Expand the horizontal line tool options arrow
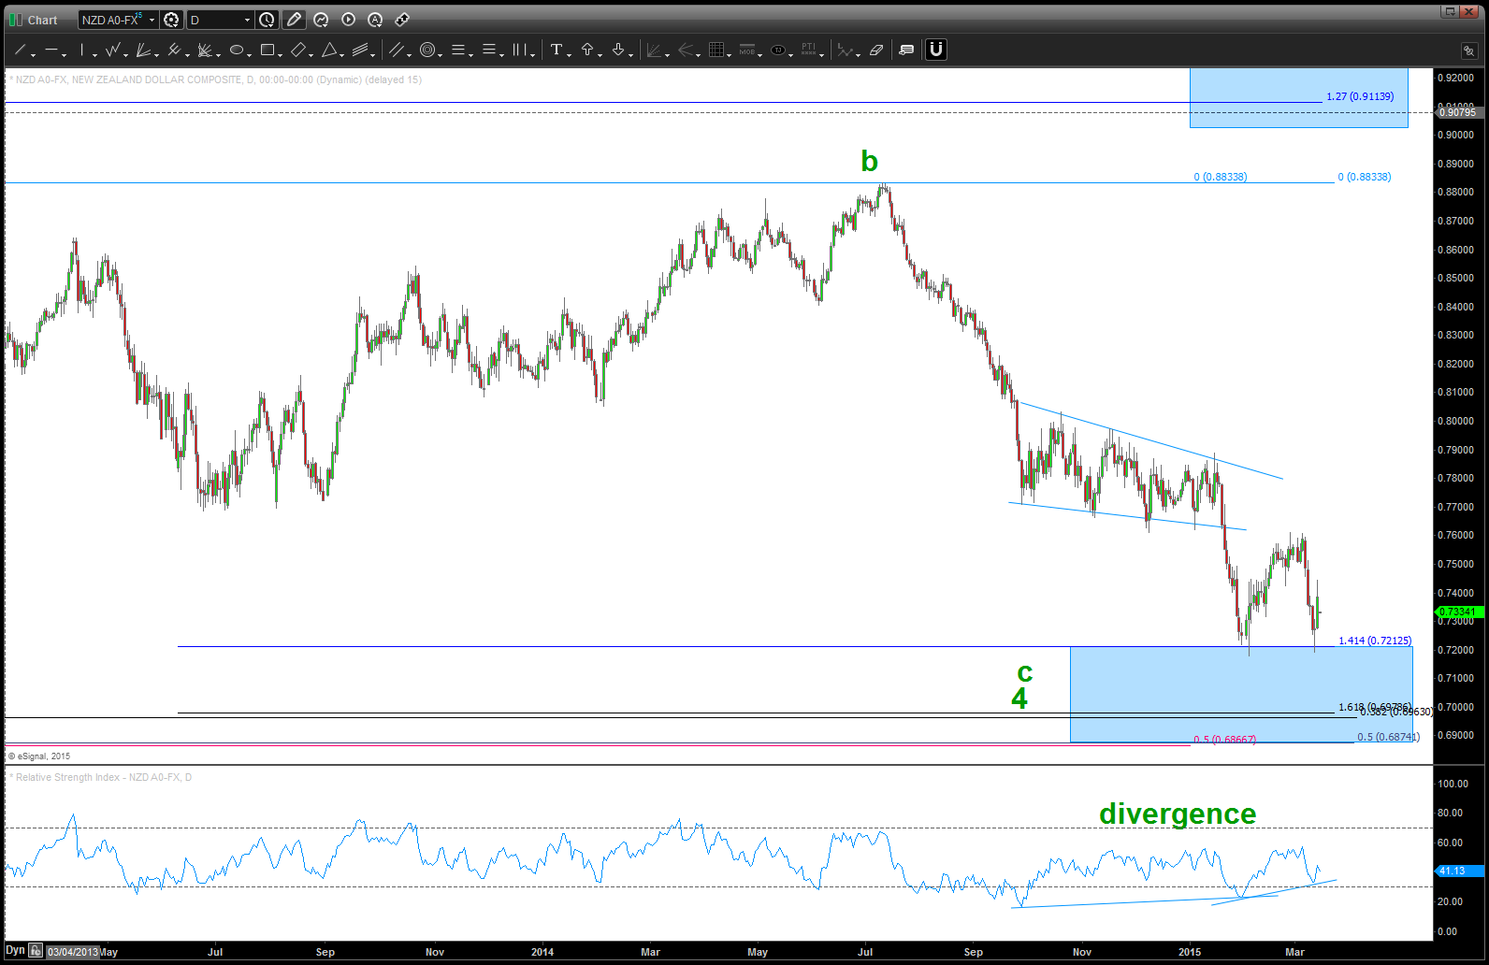 coord(64,55)
